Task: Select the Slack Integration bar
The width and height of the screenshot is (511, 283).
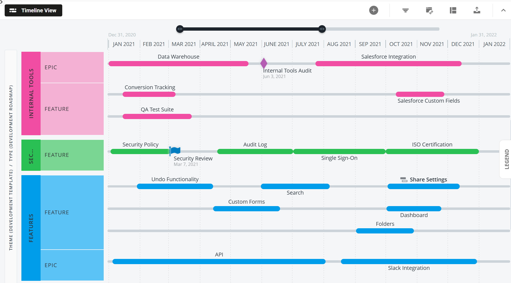Action: tap(409, 261)
